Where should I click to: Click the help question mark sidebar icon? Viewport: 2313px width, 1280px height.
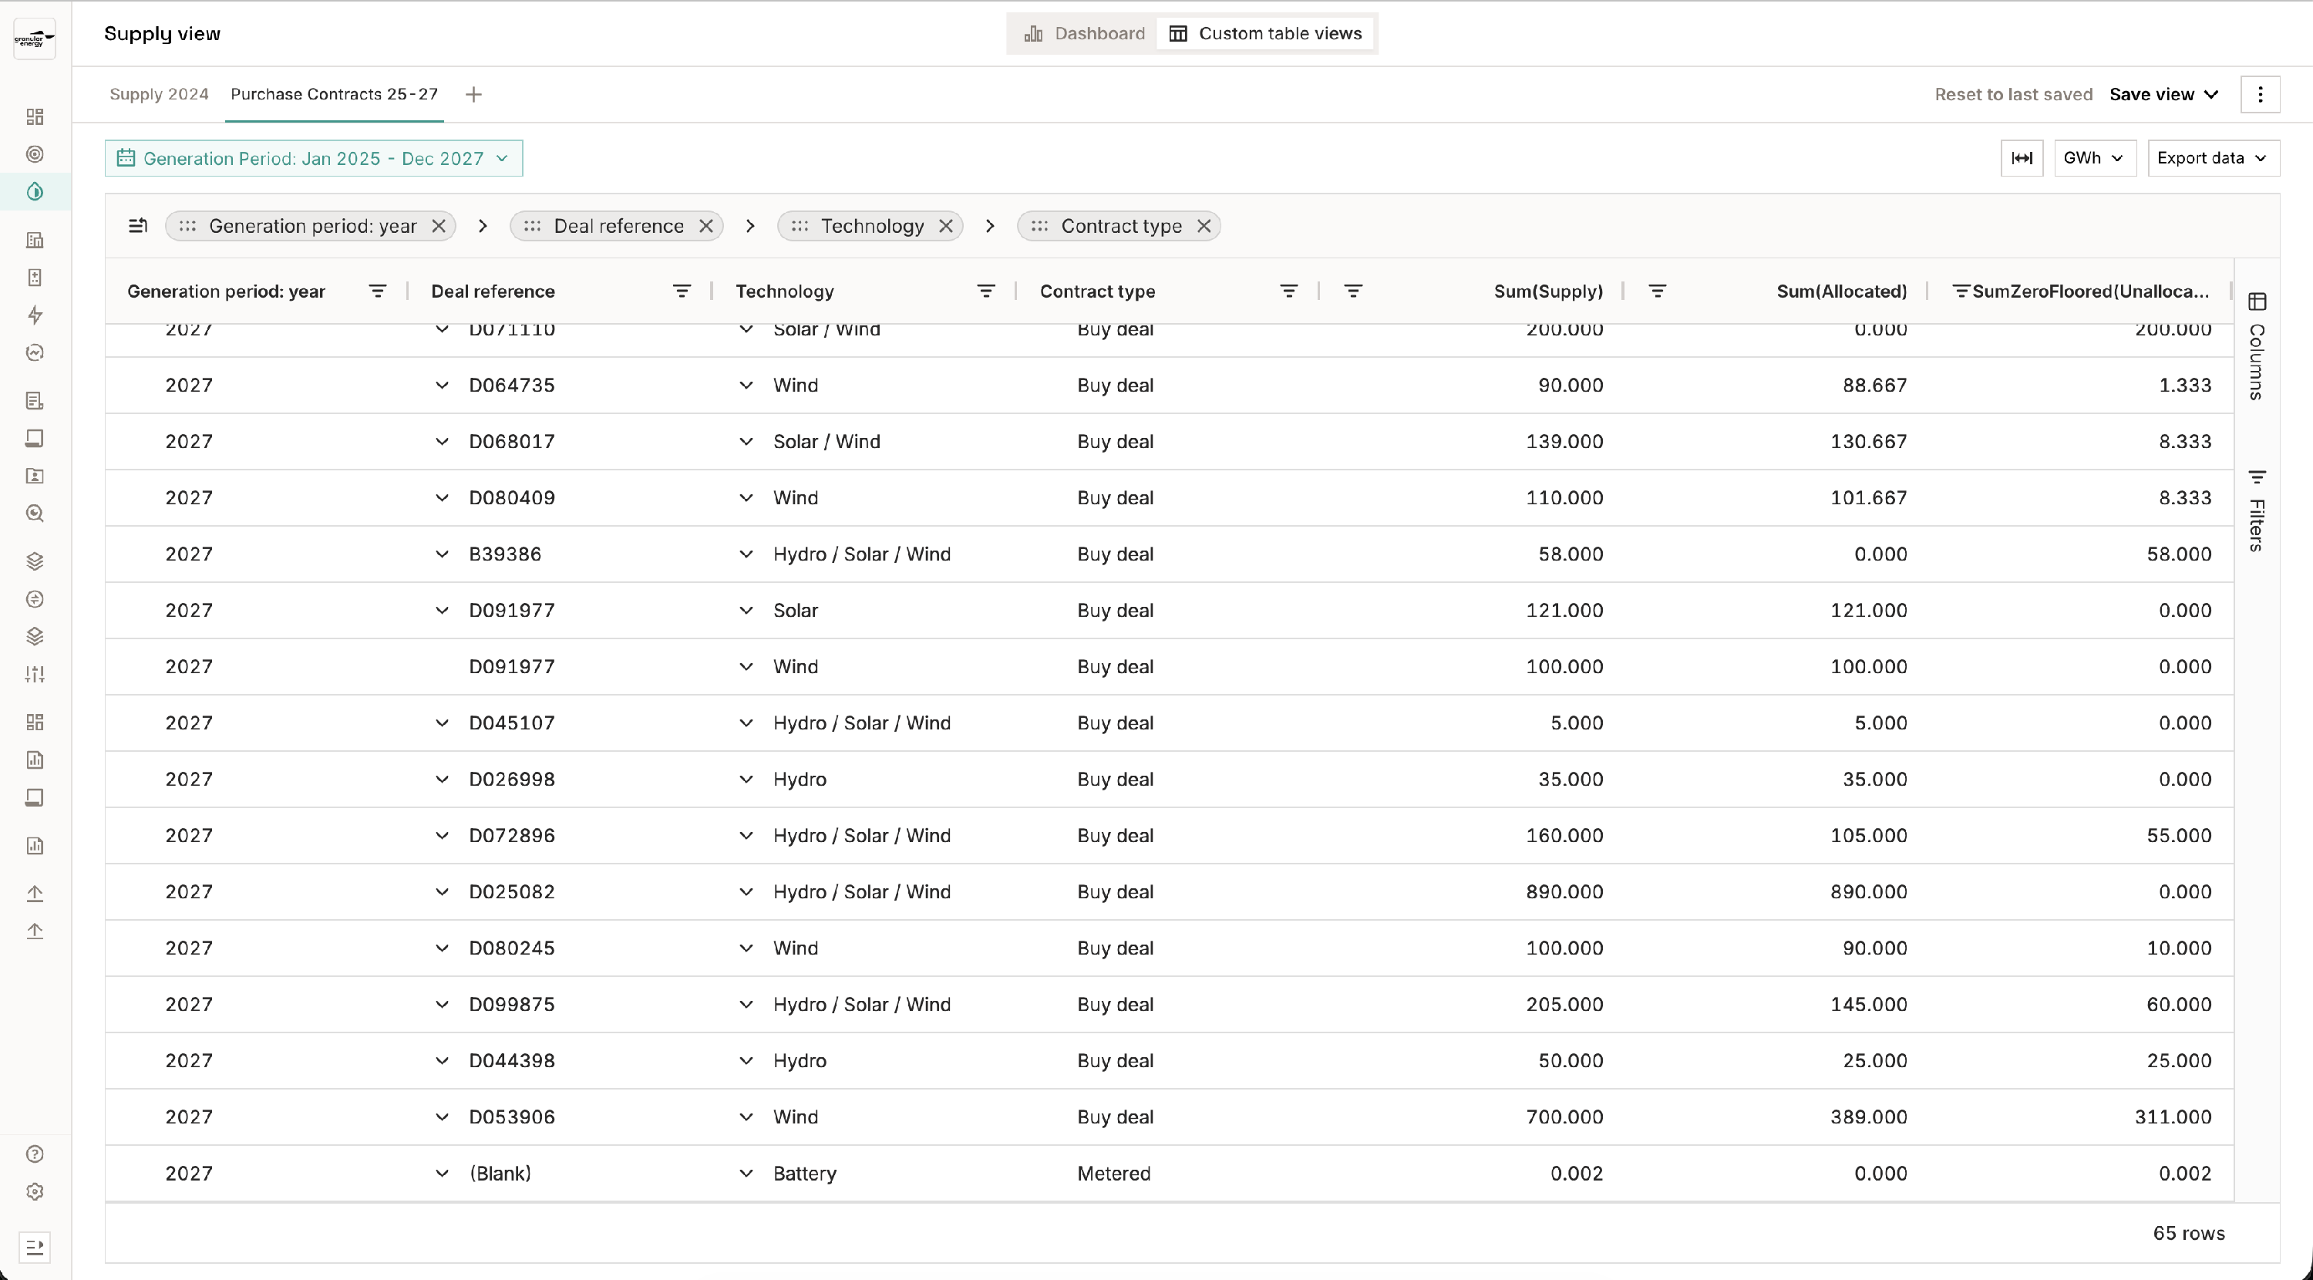(35, 1154)
